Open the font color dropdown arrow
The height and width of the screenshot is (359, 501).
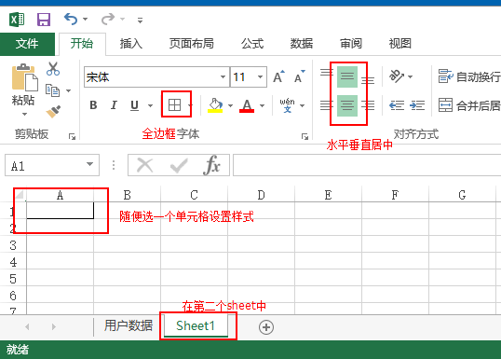pyautogui.click(x=262, y=105)
